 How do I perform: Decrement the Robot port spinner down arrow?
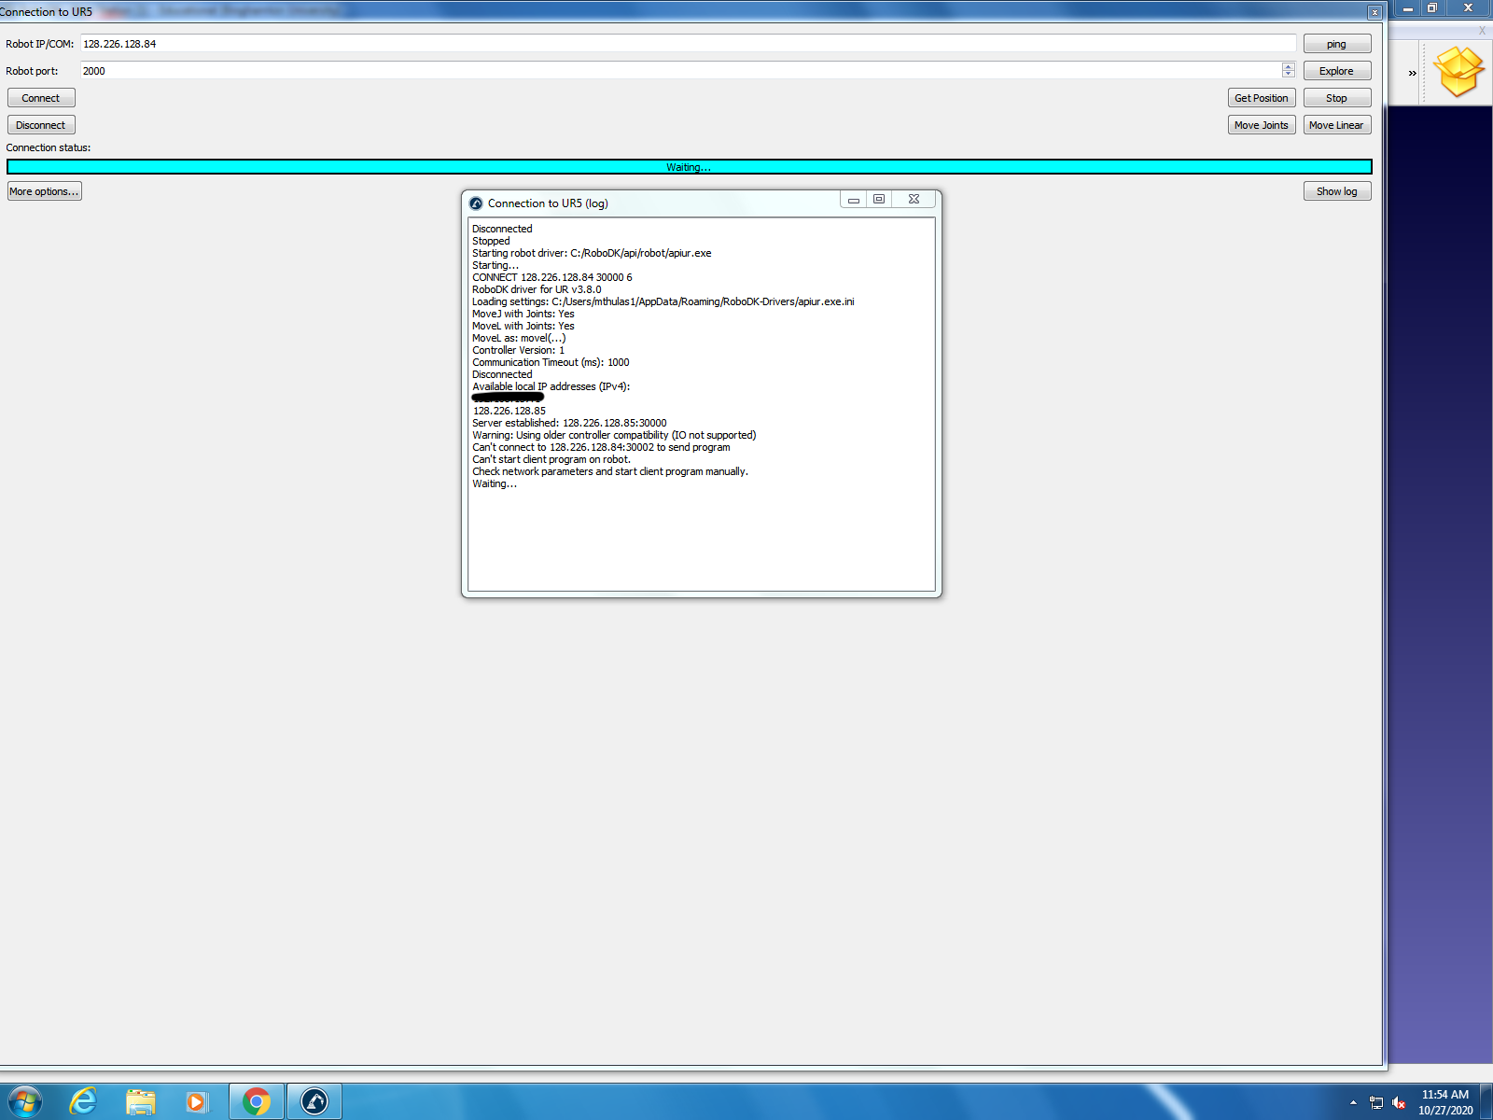click(x=1289, y=75)
